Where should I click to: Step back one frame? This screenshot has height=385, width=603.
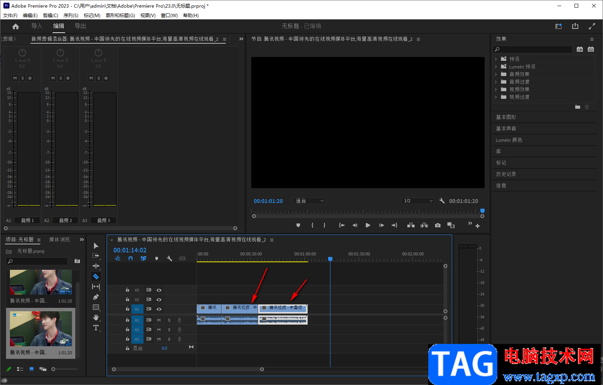click(355, 225)
